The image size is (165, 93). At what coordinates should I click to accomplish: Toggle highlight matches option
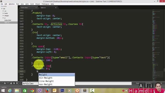(x=20, y=83)
